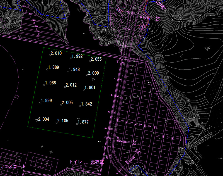Click the トイレ text label
The image size is (223, 176).
76,162
